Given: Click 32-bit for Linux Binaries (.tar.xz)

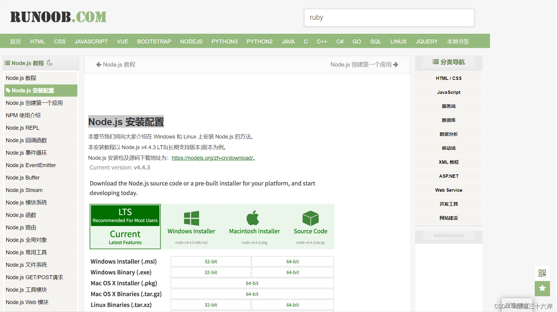Looking at the screenshot, I should (x=211, y=305).
